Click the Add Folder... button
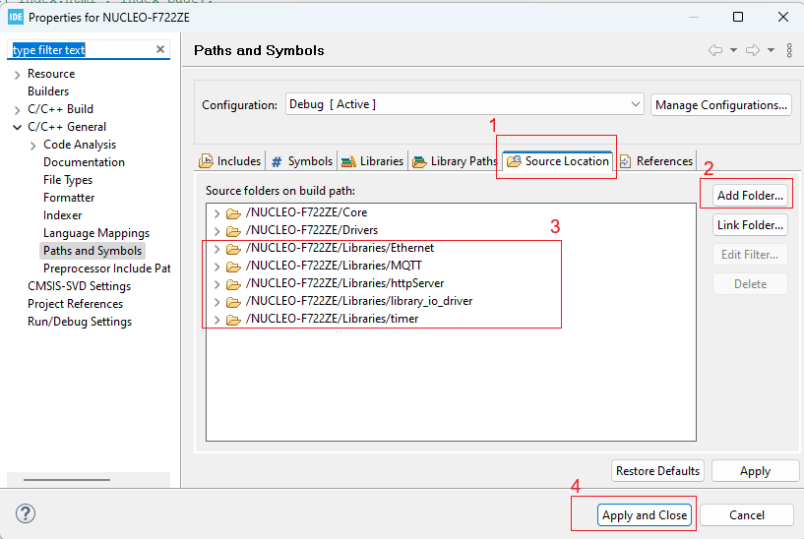The image size is (804, 539). point(750,195)
